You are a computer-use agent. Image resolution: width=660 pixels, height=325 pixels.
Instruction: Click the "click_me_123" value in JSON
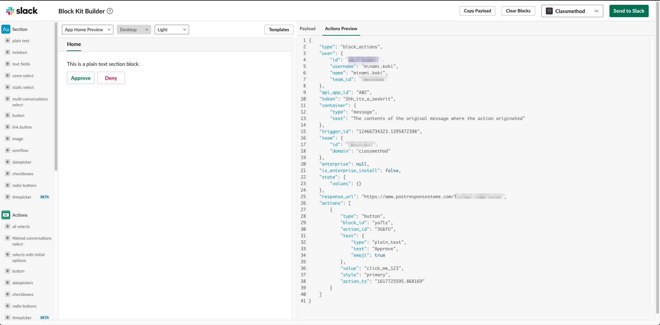[382, 268]
